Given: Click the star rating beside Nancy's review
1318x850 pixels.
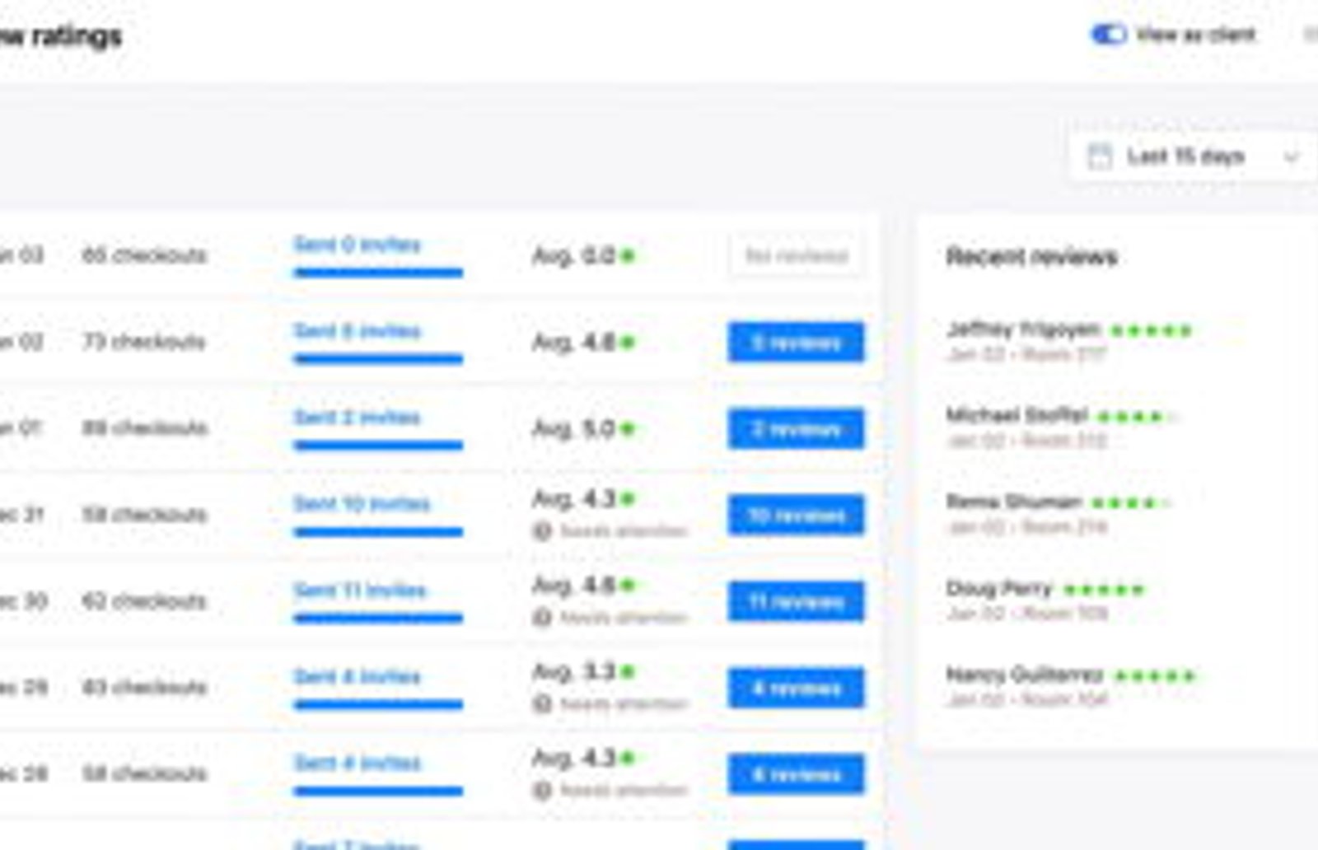Looking at the screenshot, I should click(1154, 676).
